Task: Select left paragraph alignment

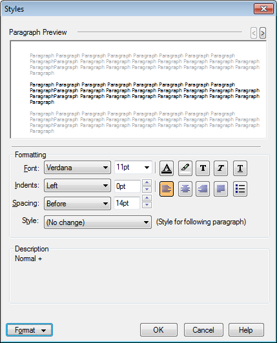Action: (x=167, y=189)
